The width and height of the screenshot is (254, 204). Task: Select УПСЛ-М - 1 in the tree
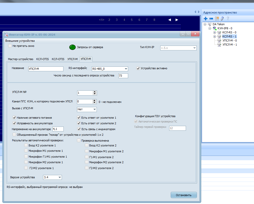tap(230, 45)
